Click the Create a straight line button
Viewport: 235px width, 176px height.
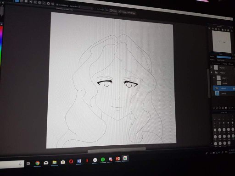[127, 12]
